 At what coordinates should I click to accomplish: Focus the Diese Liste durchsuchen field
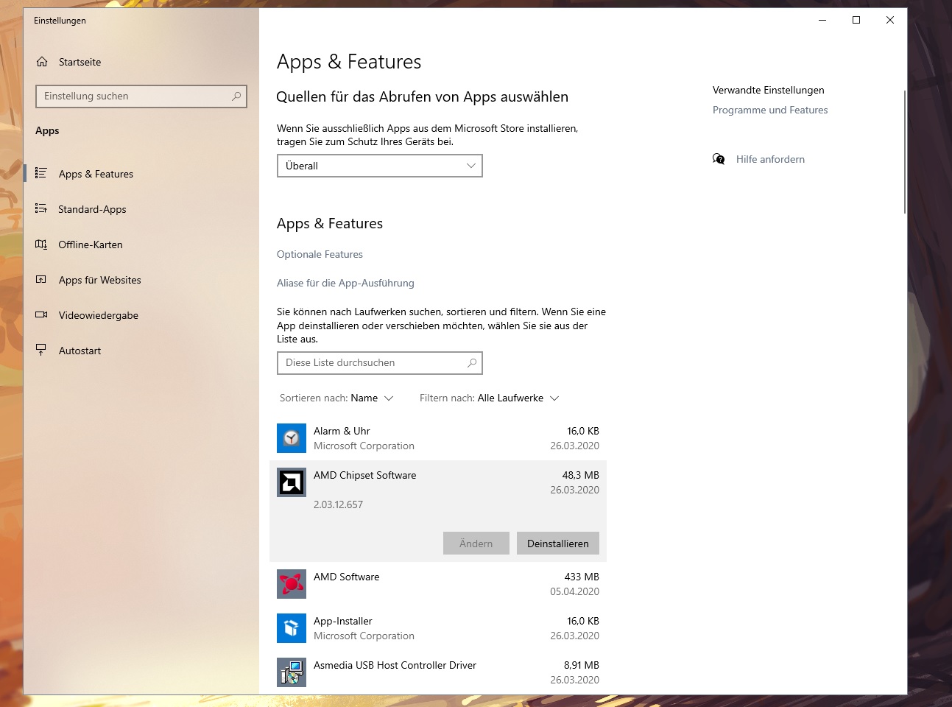380,363
